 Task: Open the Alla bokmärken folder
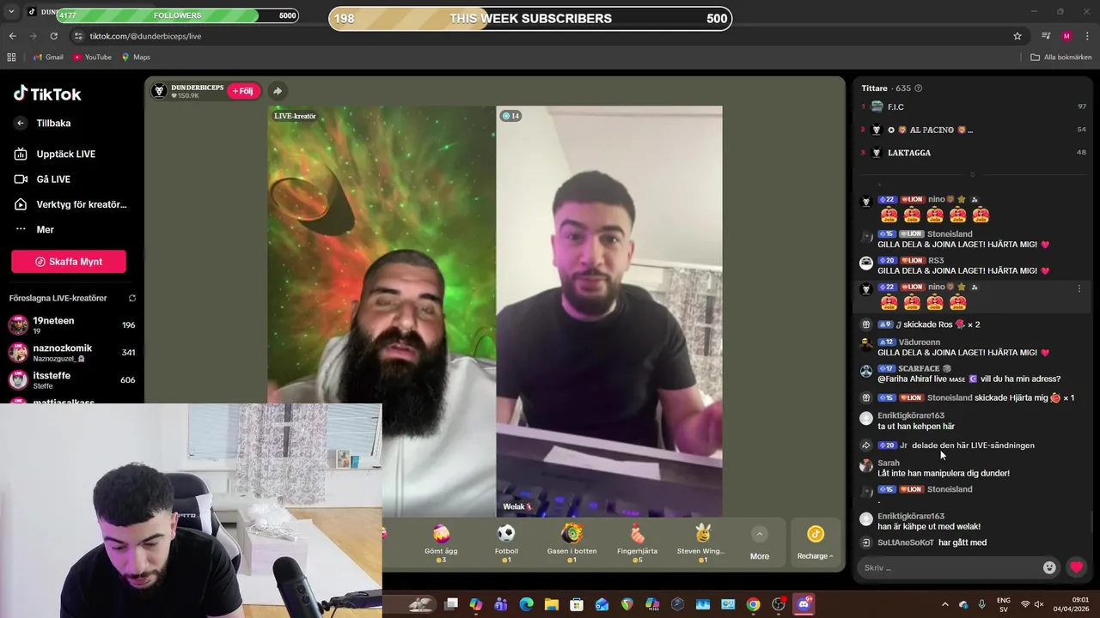1061,57
